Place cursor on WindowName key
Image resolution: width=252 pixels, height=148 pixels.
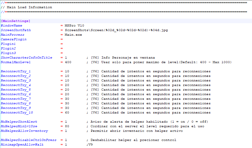click(12, 26)
